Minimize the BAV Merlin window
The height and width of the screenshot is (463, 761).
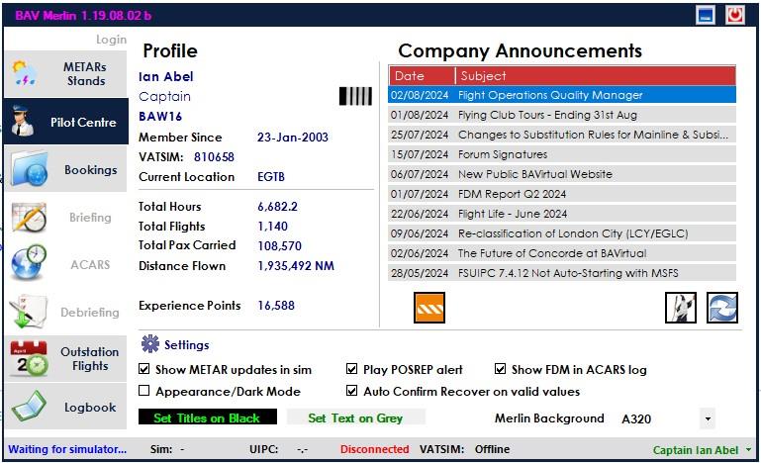coord(706,15)
